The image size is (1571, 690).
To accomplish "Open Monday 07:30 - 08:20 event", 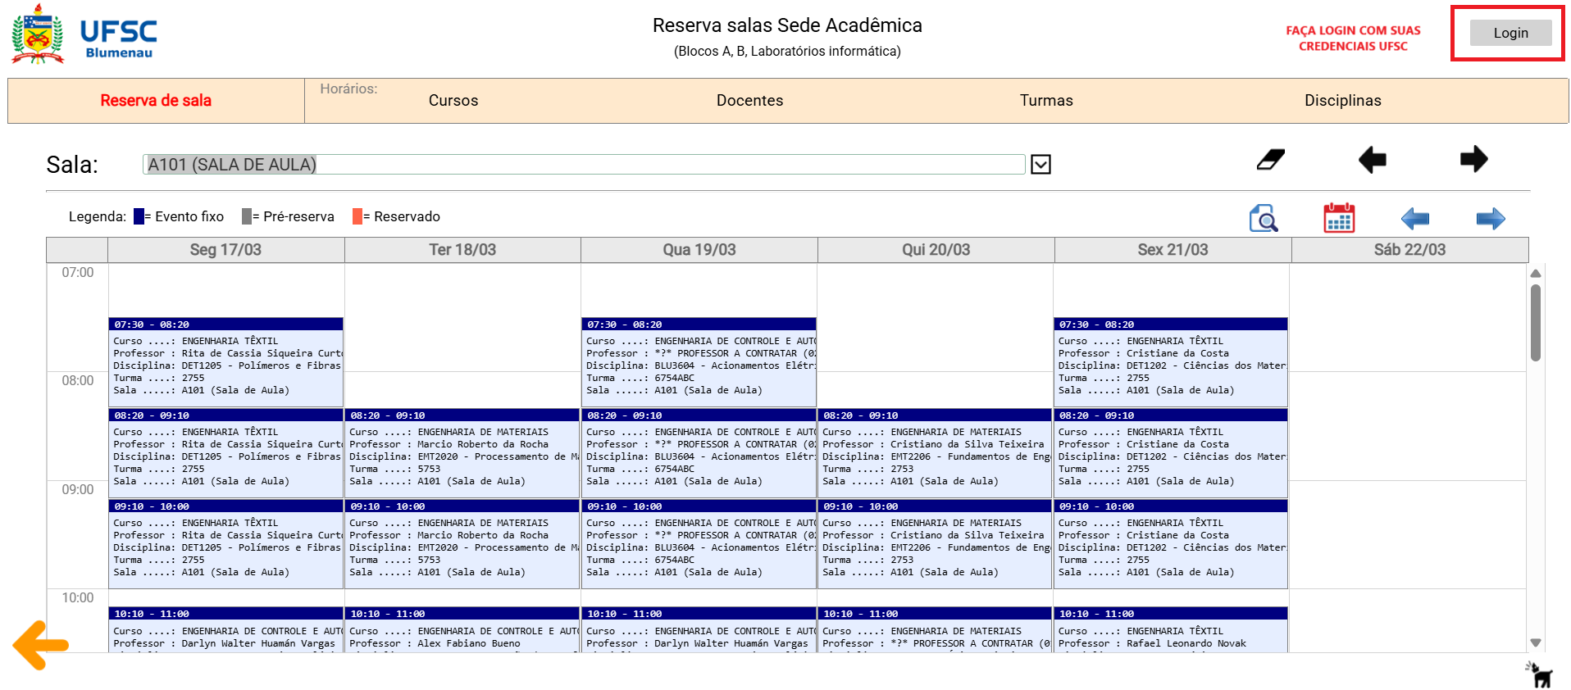I will tap(225, 362).
